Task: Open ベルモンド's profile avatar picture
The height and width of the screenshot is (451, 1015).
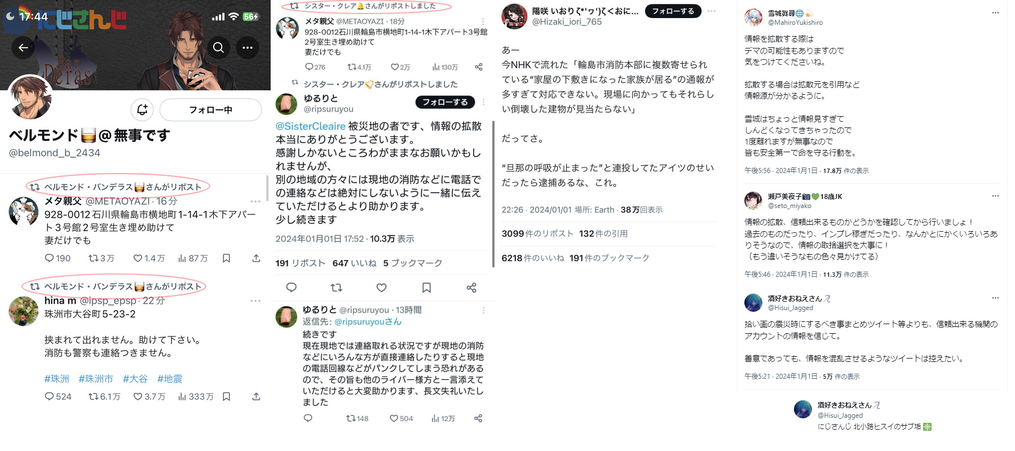Action: tap(30, 98)
